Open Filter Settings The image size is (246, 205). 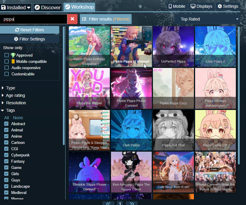point(30,39)
